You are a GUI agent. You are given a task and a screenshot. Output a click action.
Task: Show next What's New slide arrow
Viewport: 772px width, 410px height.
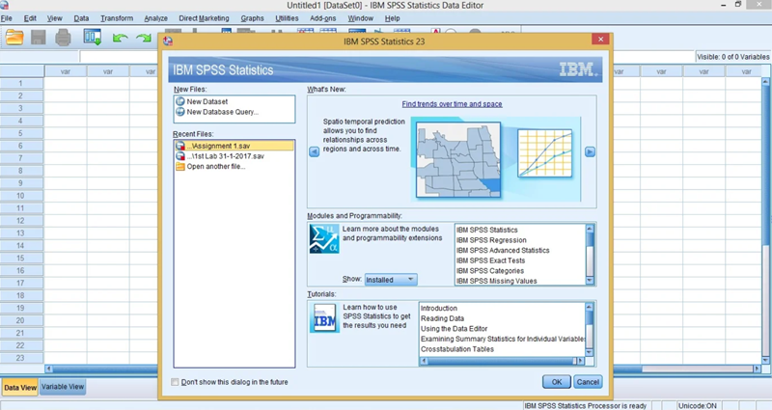pyautogui.click(x=590, y=151)
